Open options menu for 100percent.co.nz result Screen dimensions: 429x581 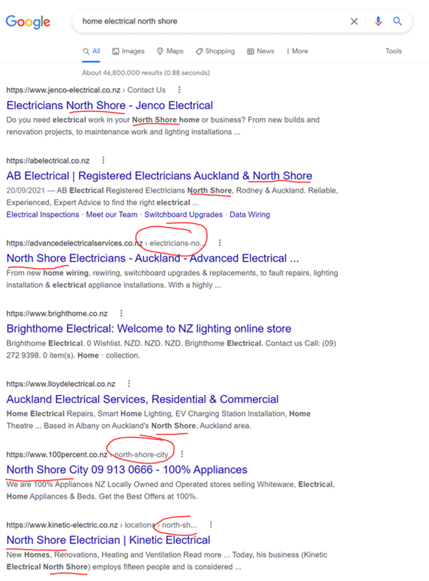(x=182, y=454)
